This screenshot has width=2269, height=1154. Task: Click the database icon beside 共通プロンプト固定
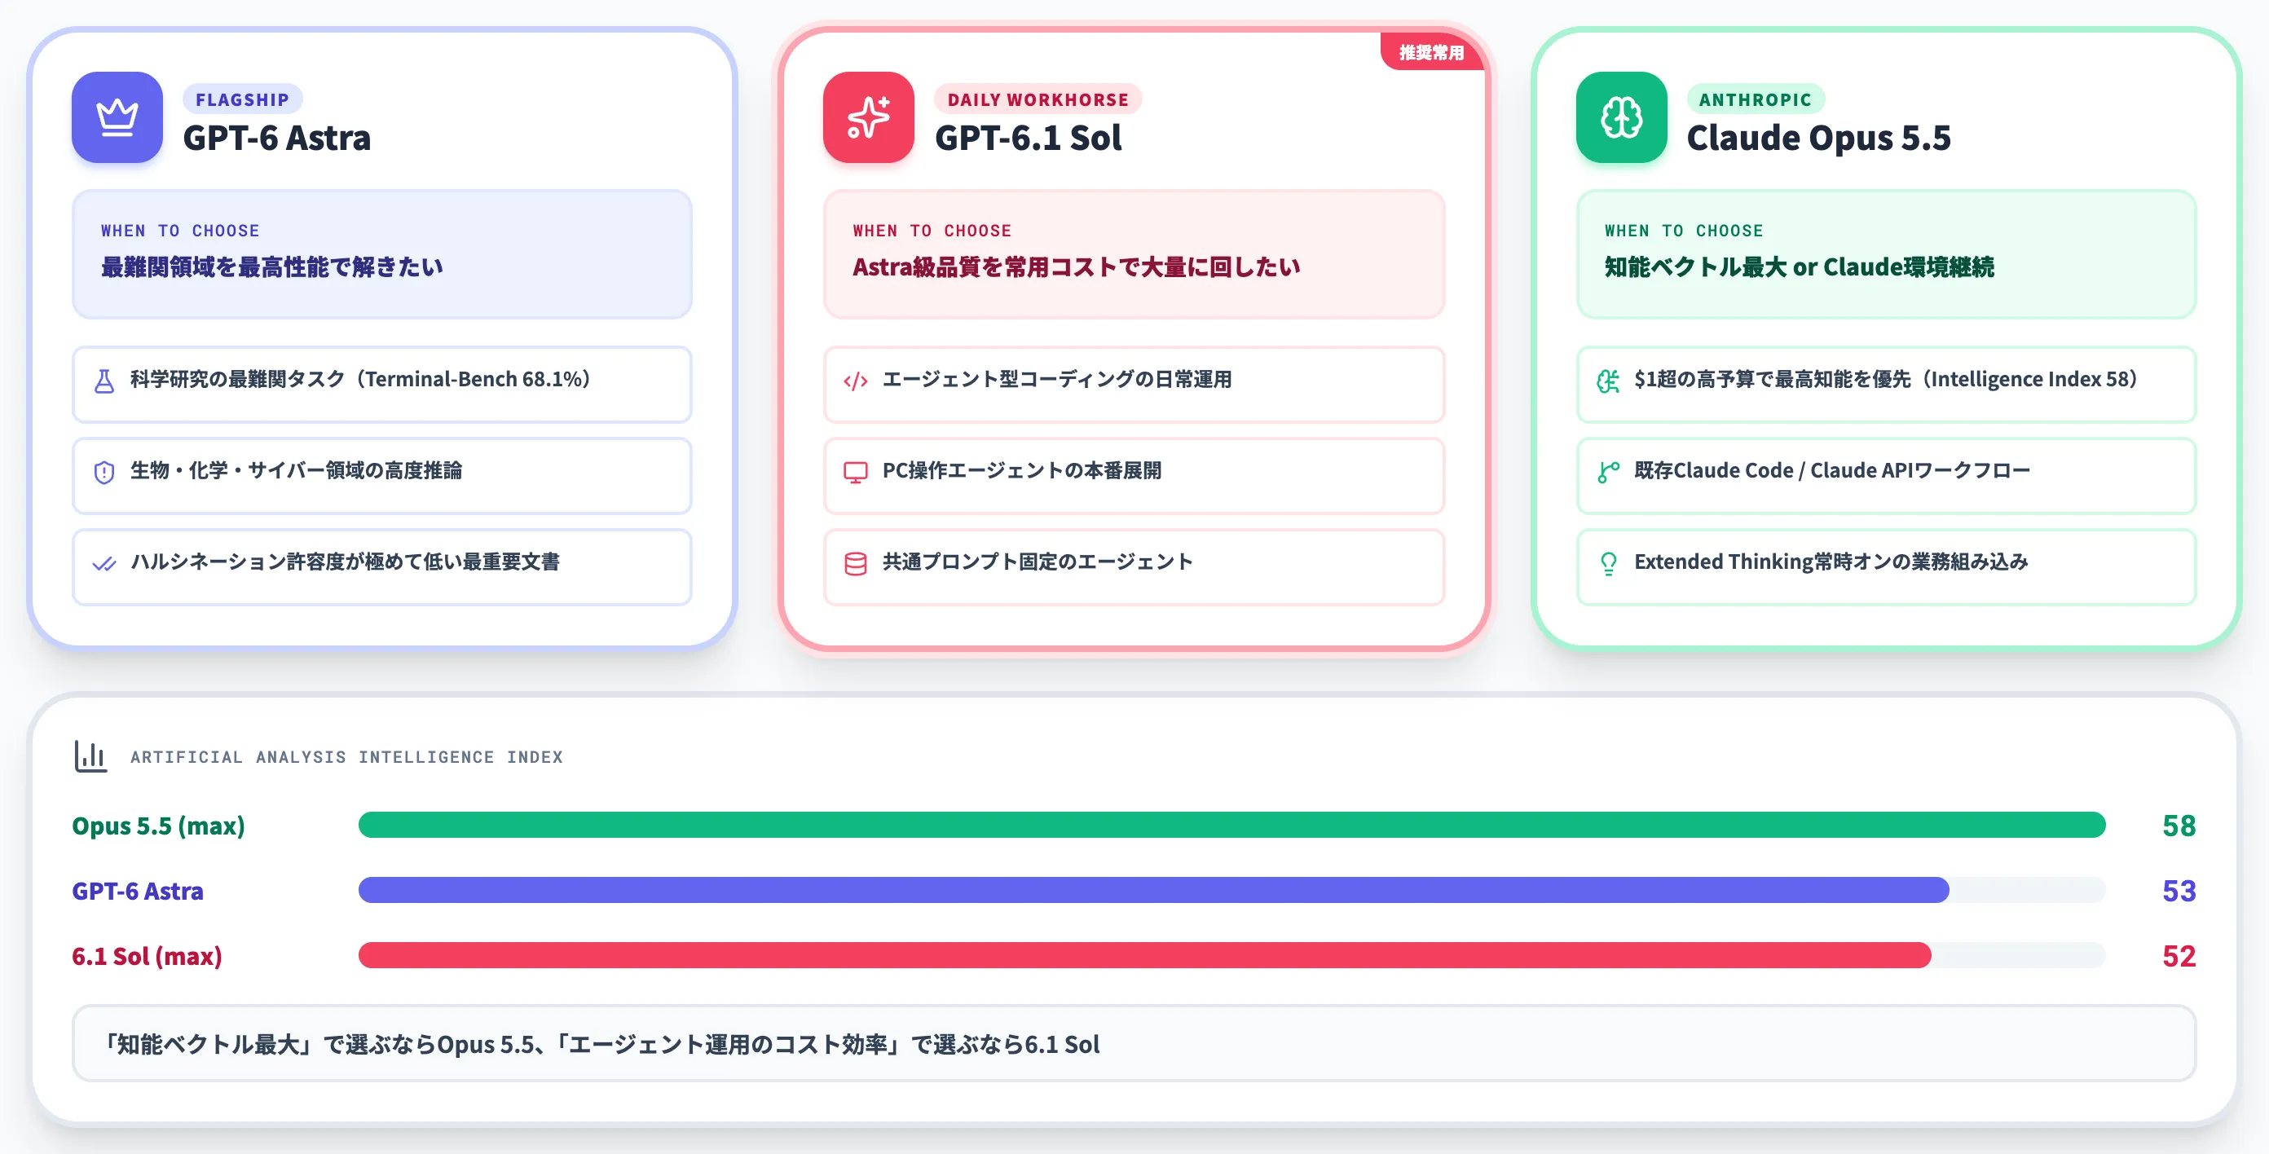(855, 564)
